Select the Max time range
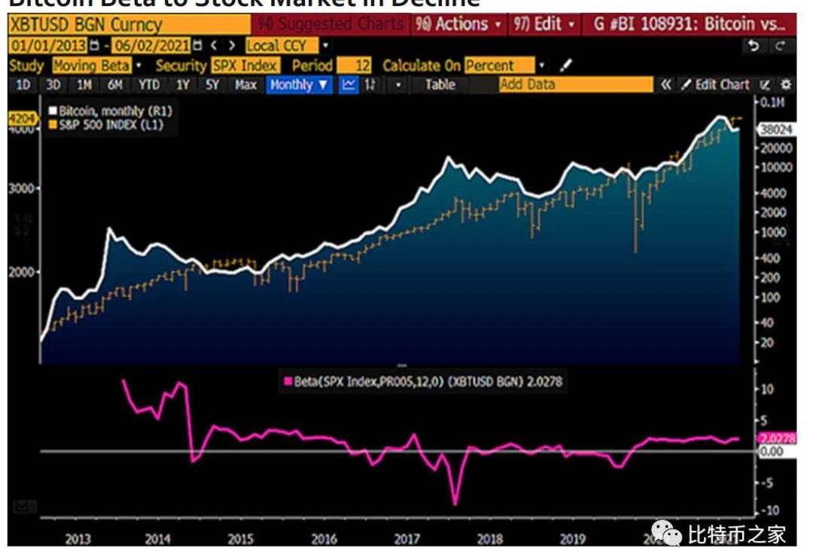 pos(245,84)
